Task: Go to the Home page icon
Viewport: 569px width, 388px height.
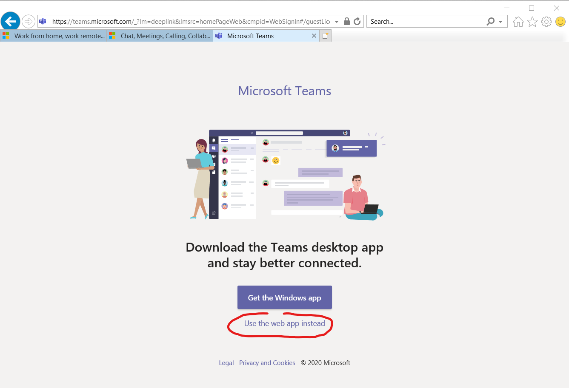Action: [518, 22]
